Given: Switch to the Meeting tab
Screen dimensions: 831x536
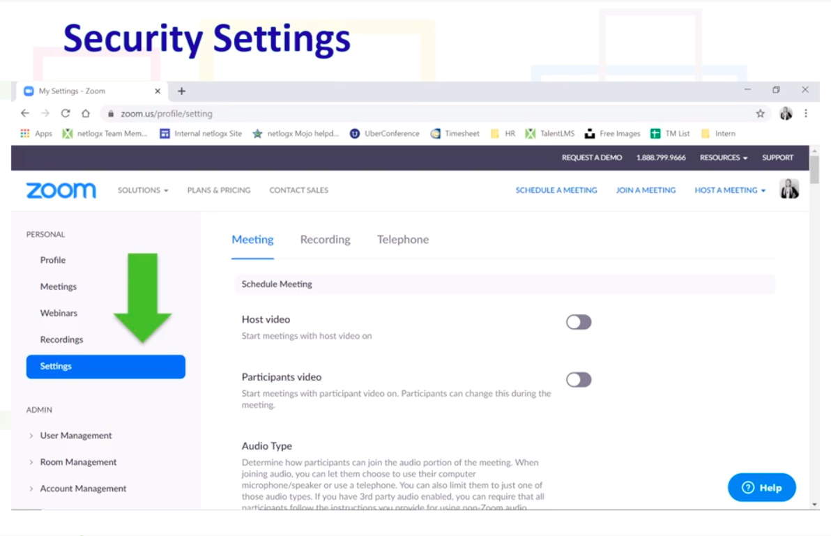Looking at the screenshot, I should point(252,239).
